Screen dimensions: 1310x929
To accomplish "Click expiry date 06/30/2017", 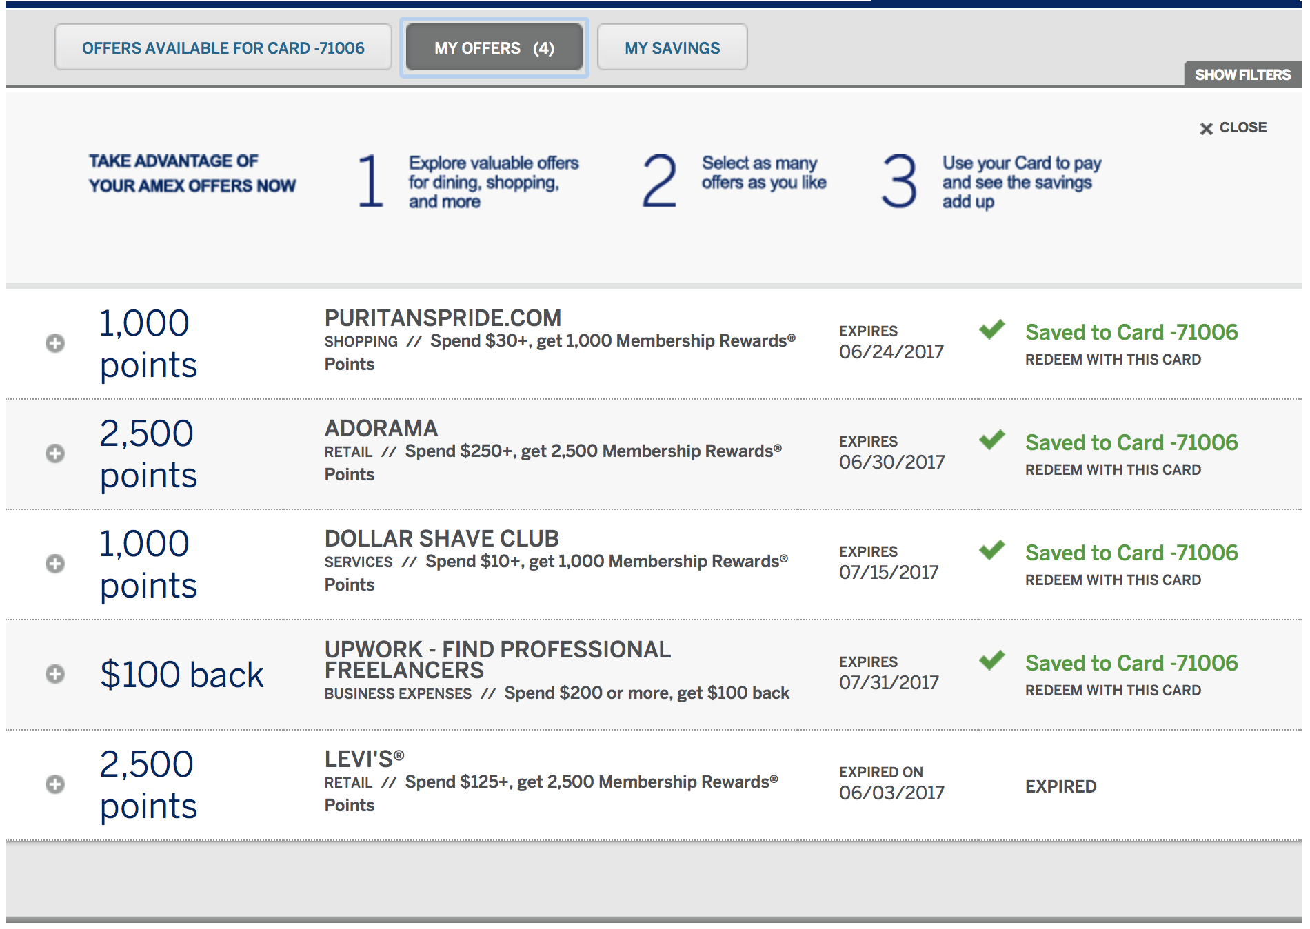I will click(x=891, y=462).
